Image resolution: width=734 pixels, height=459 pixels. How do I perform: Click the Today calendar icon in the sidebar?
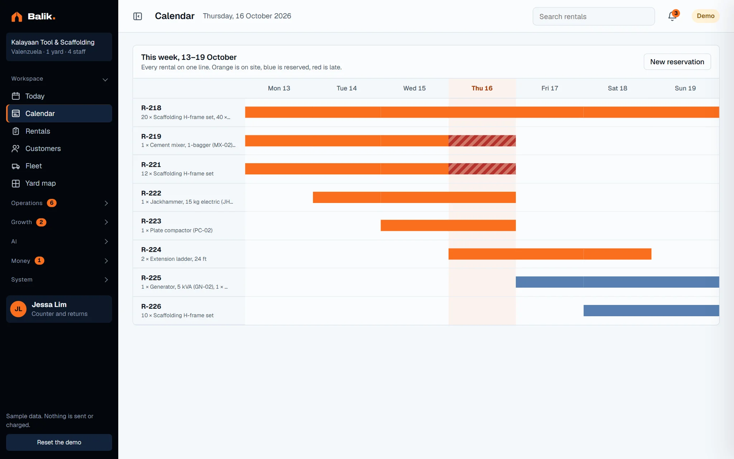click(x=16, y=96)
